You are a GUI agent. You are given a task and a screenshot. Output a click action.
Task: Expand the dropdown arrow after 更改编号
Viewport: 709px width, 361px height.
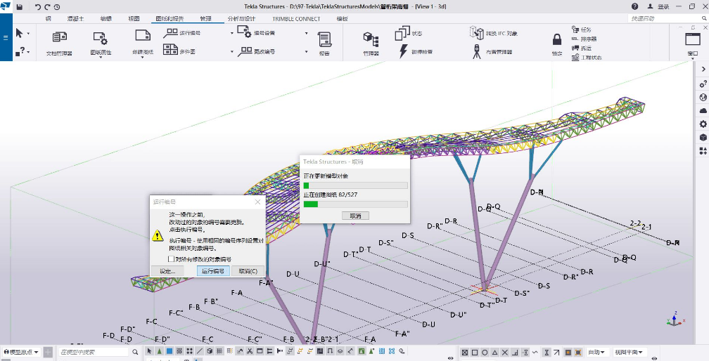pyautogui.click(x=306, y=51)
